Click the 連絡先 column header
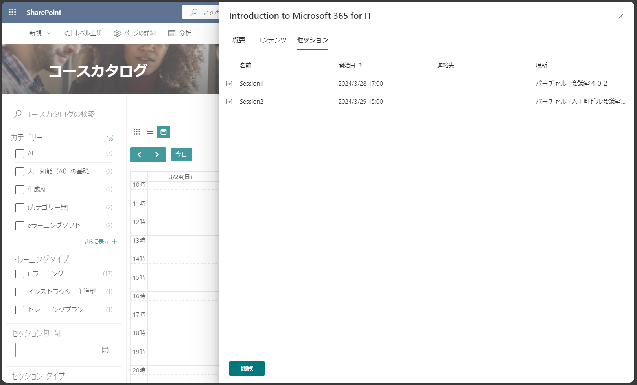637x385 pixels. [446, 65]
